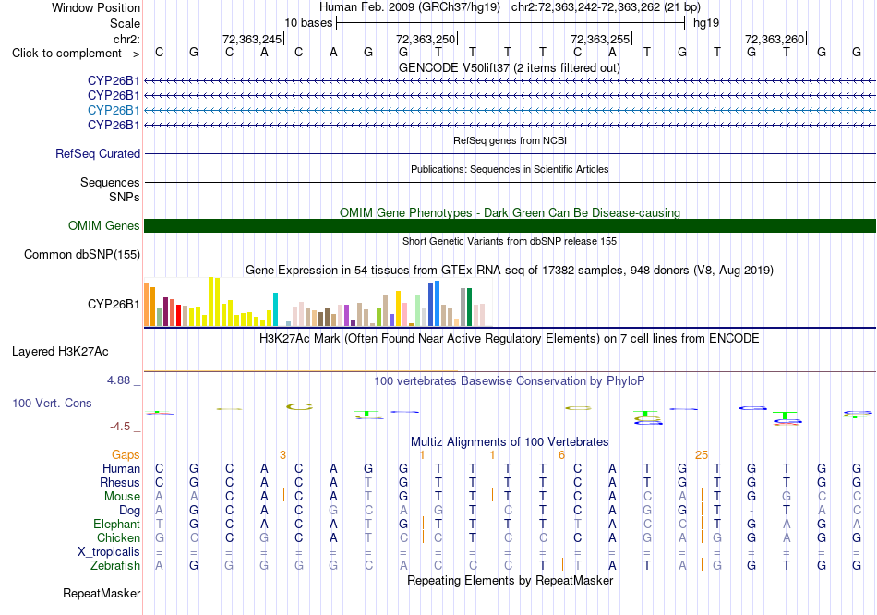Select the Rhesus alignment row label
Screen dimensions: 877x615
tap(120, 482)
